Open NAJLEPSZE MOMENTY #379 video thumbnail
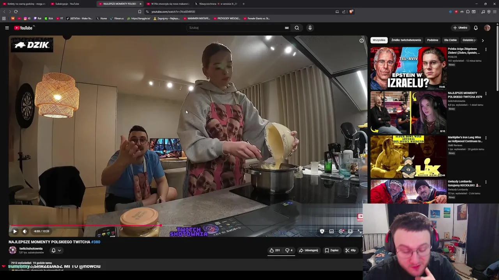Image resolution: width=499 pixels, height=280 pixels. click(408, 112)
